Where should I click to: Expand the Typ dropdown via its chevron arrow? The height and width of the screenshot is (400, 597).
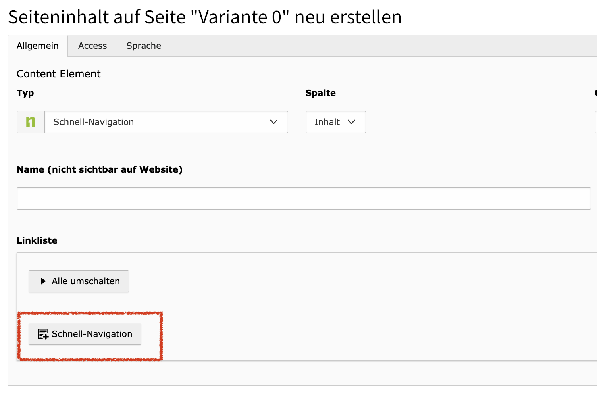point(273,122)
